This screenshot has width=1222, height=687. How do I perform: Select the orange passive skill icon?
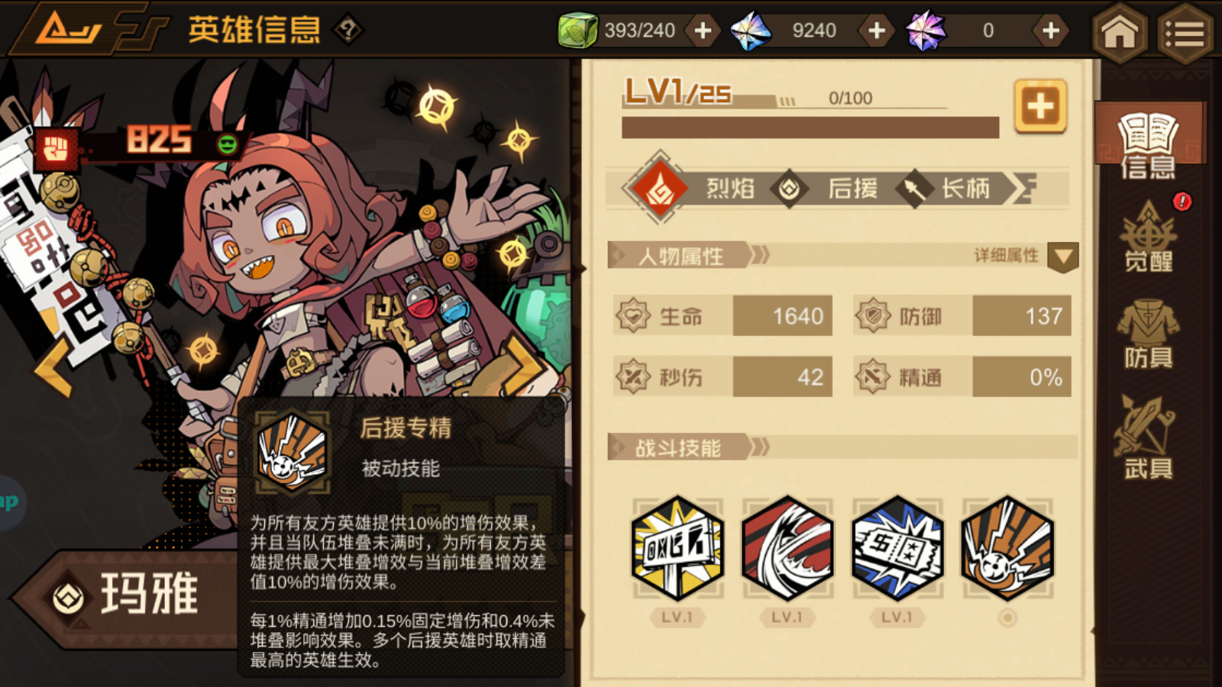pyautogui.click(x=1007, y=547)
